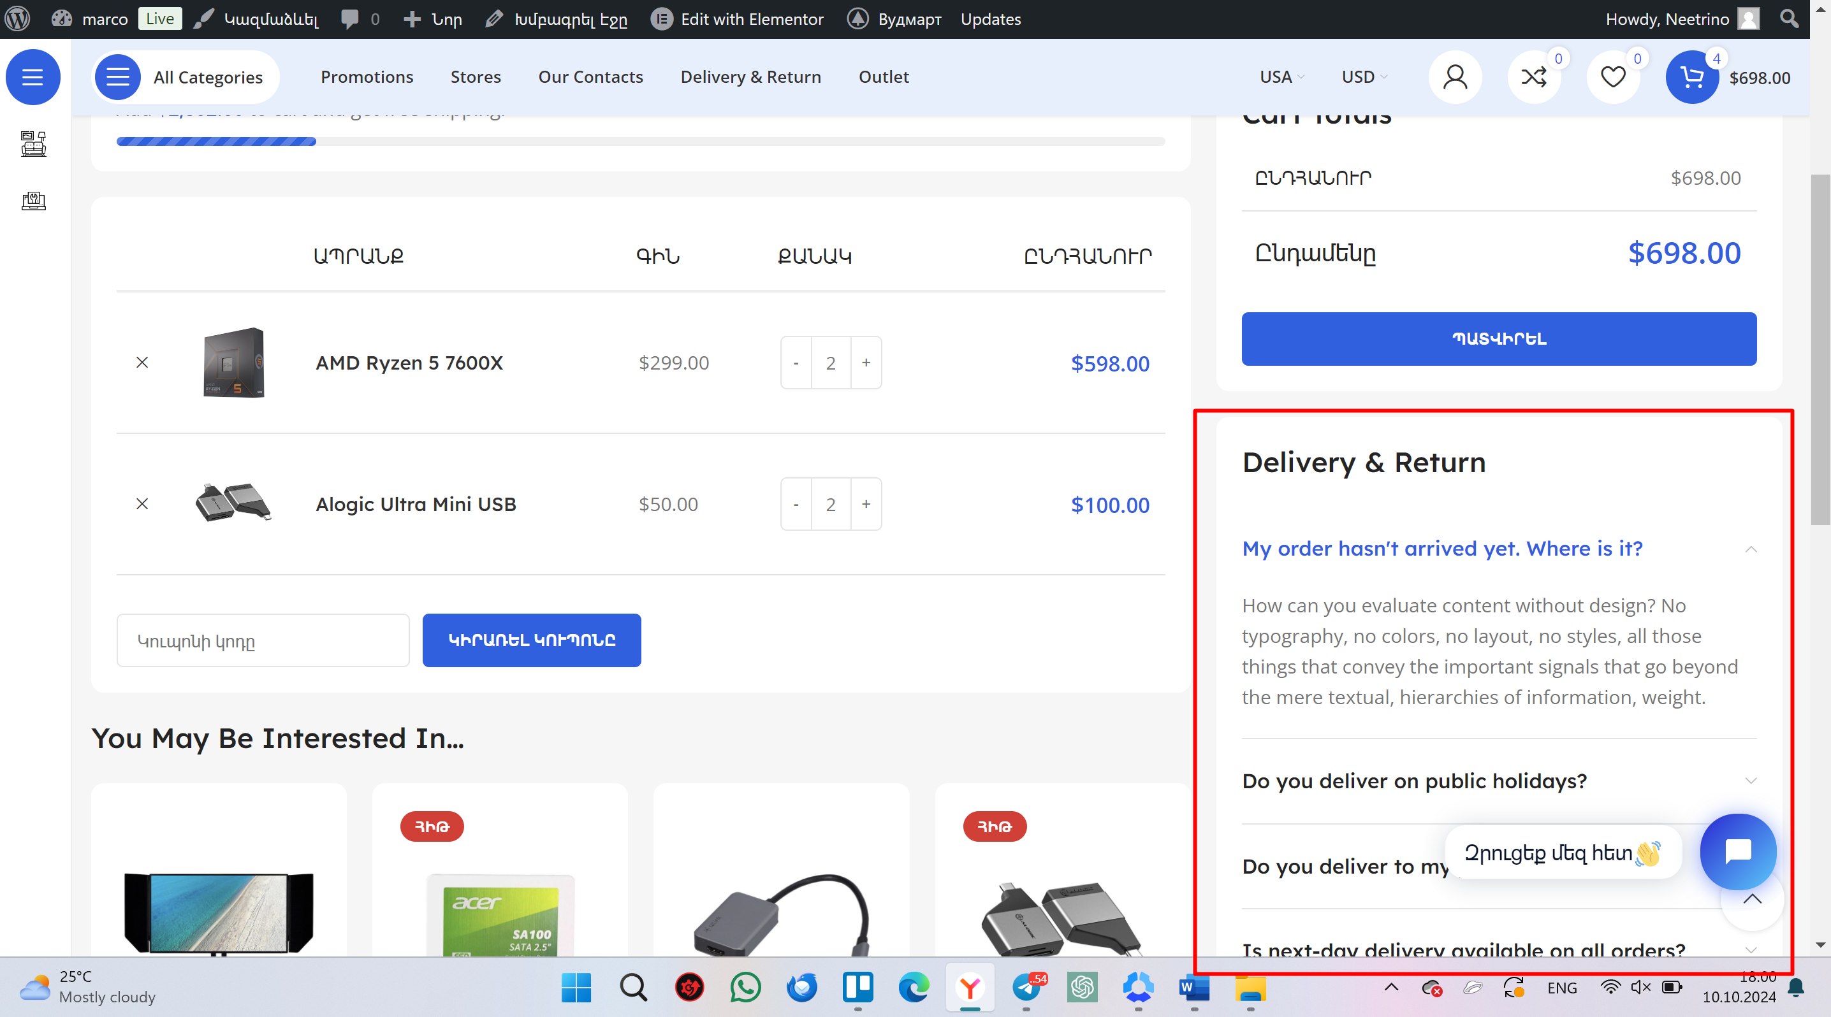
Task: Click the page vertical scrollbar
Action: point(1820,348)
